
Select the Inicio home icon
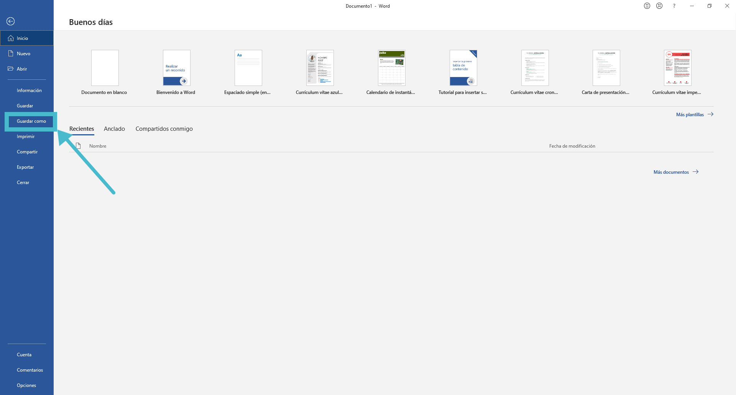point(11,38)
